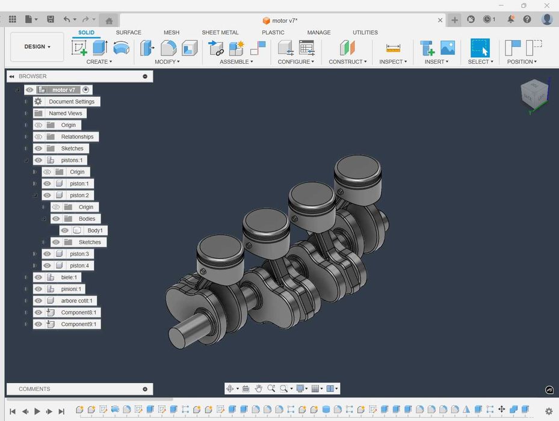Toggle visibility of motor v7 root
Screen dimensions: 559x421
pos(29,90)
